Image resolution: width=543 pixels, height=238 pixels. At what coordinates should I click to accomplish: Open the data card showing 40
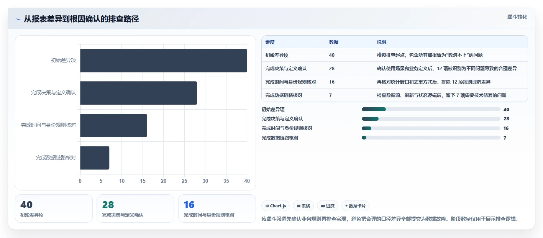[x=54, y=208]
